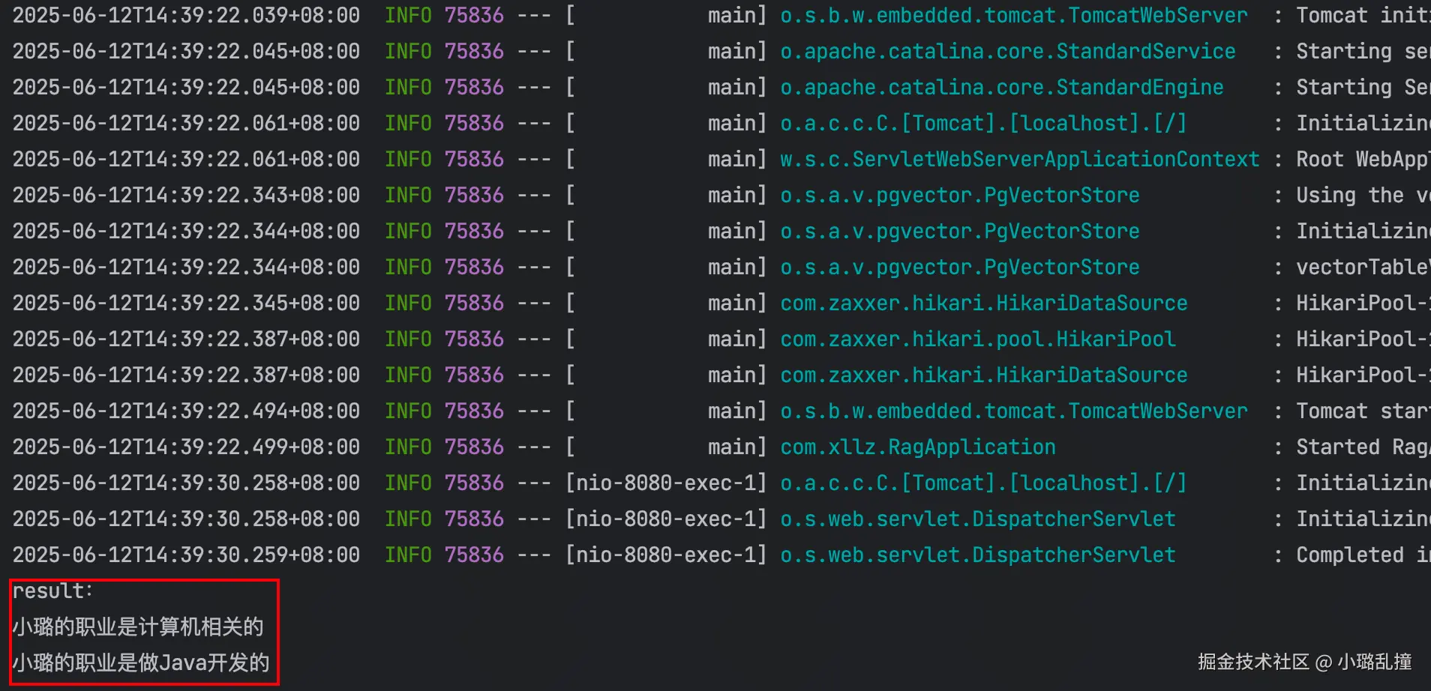Click TomcatWebServer logger on the 22.039 line
1431x691 pixels.
[x=1013, y=15]
